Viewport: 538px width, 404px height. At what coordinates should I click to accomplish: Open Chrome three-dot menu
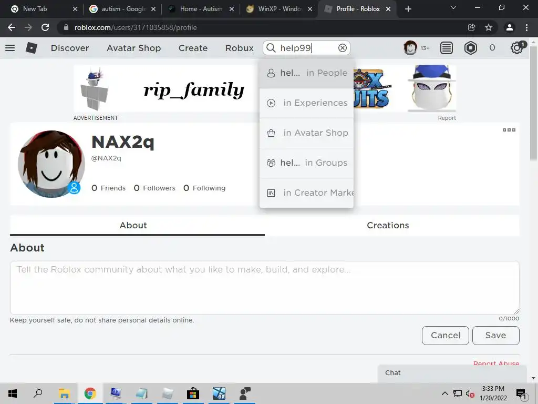(526, 27)
